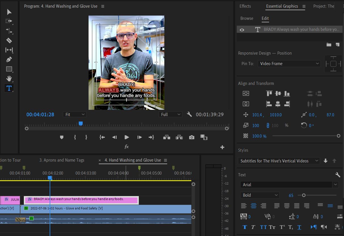The height and width of the screenshot is (236, 344).
Task: Add a marker in Program Monitor
Action: point(62,137)
